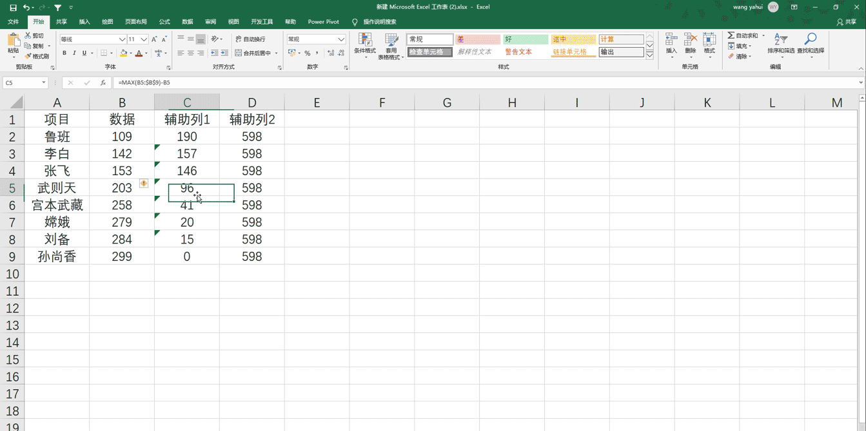
Task: Increase font size with the large A icon
Action: [154, 39]
